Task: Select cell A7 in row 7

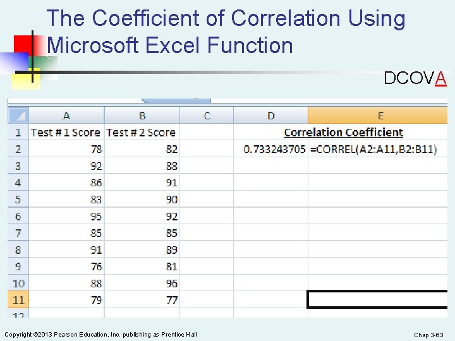Action: tap(66, 233)
